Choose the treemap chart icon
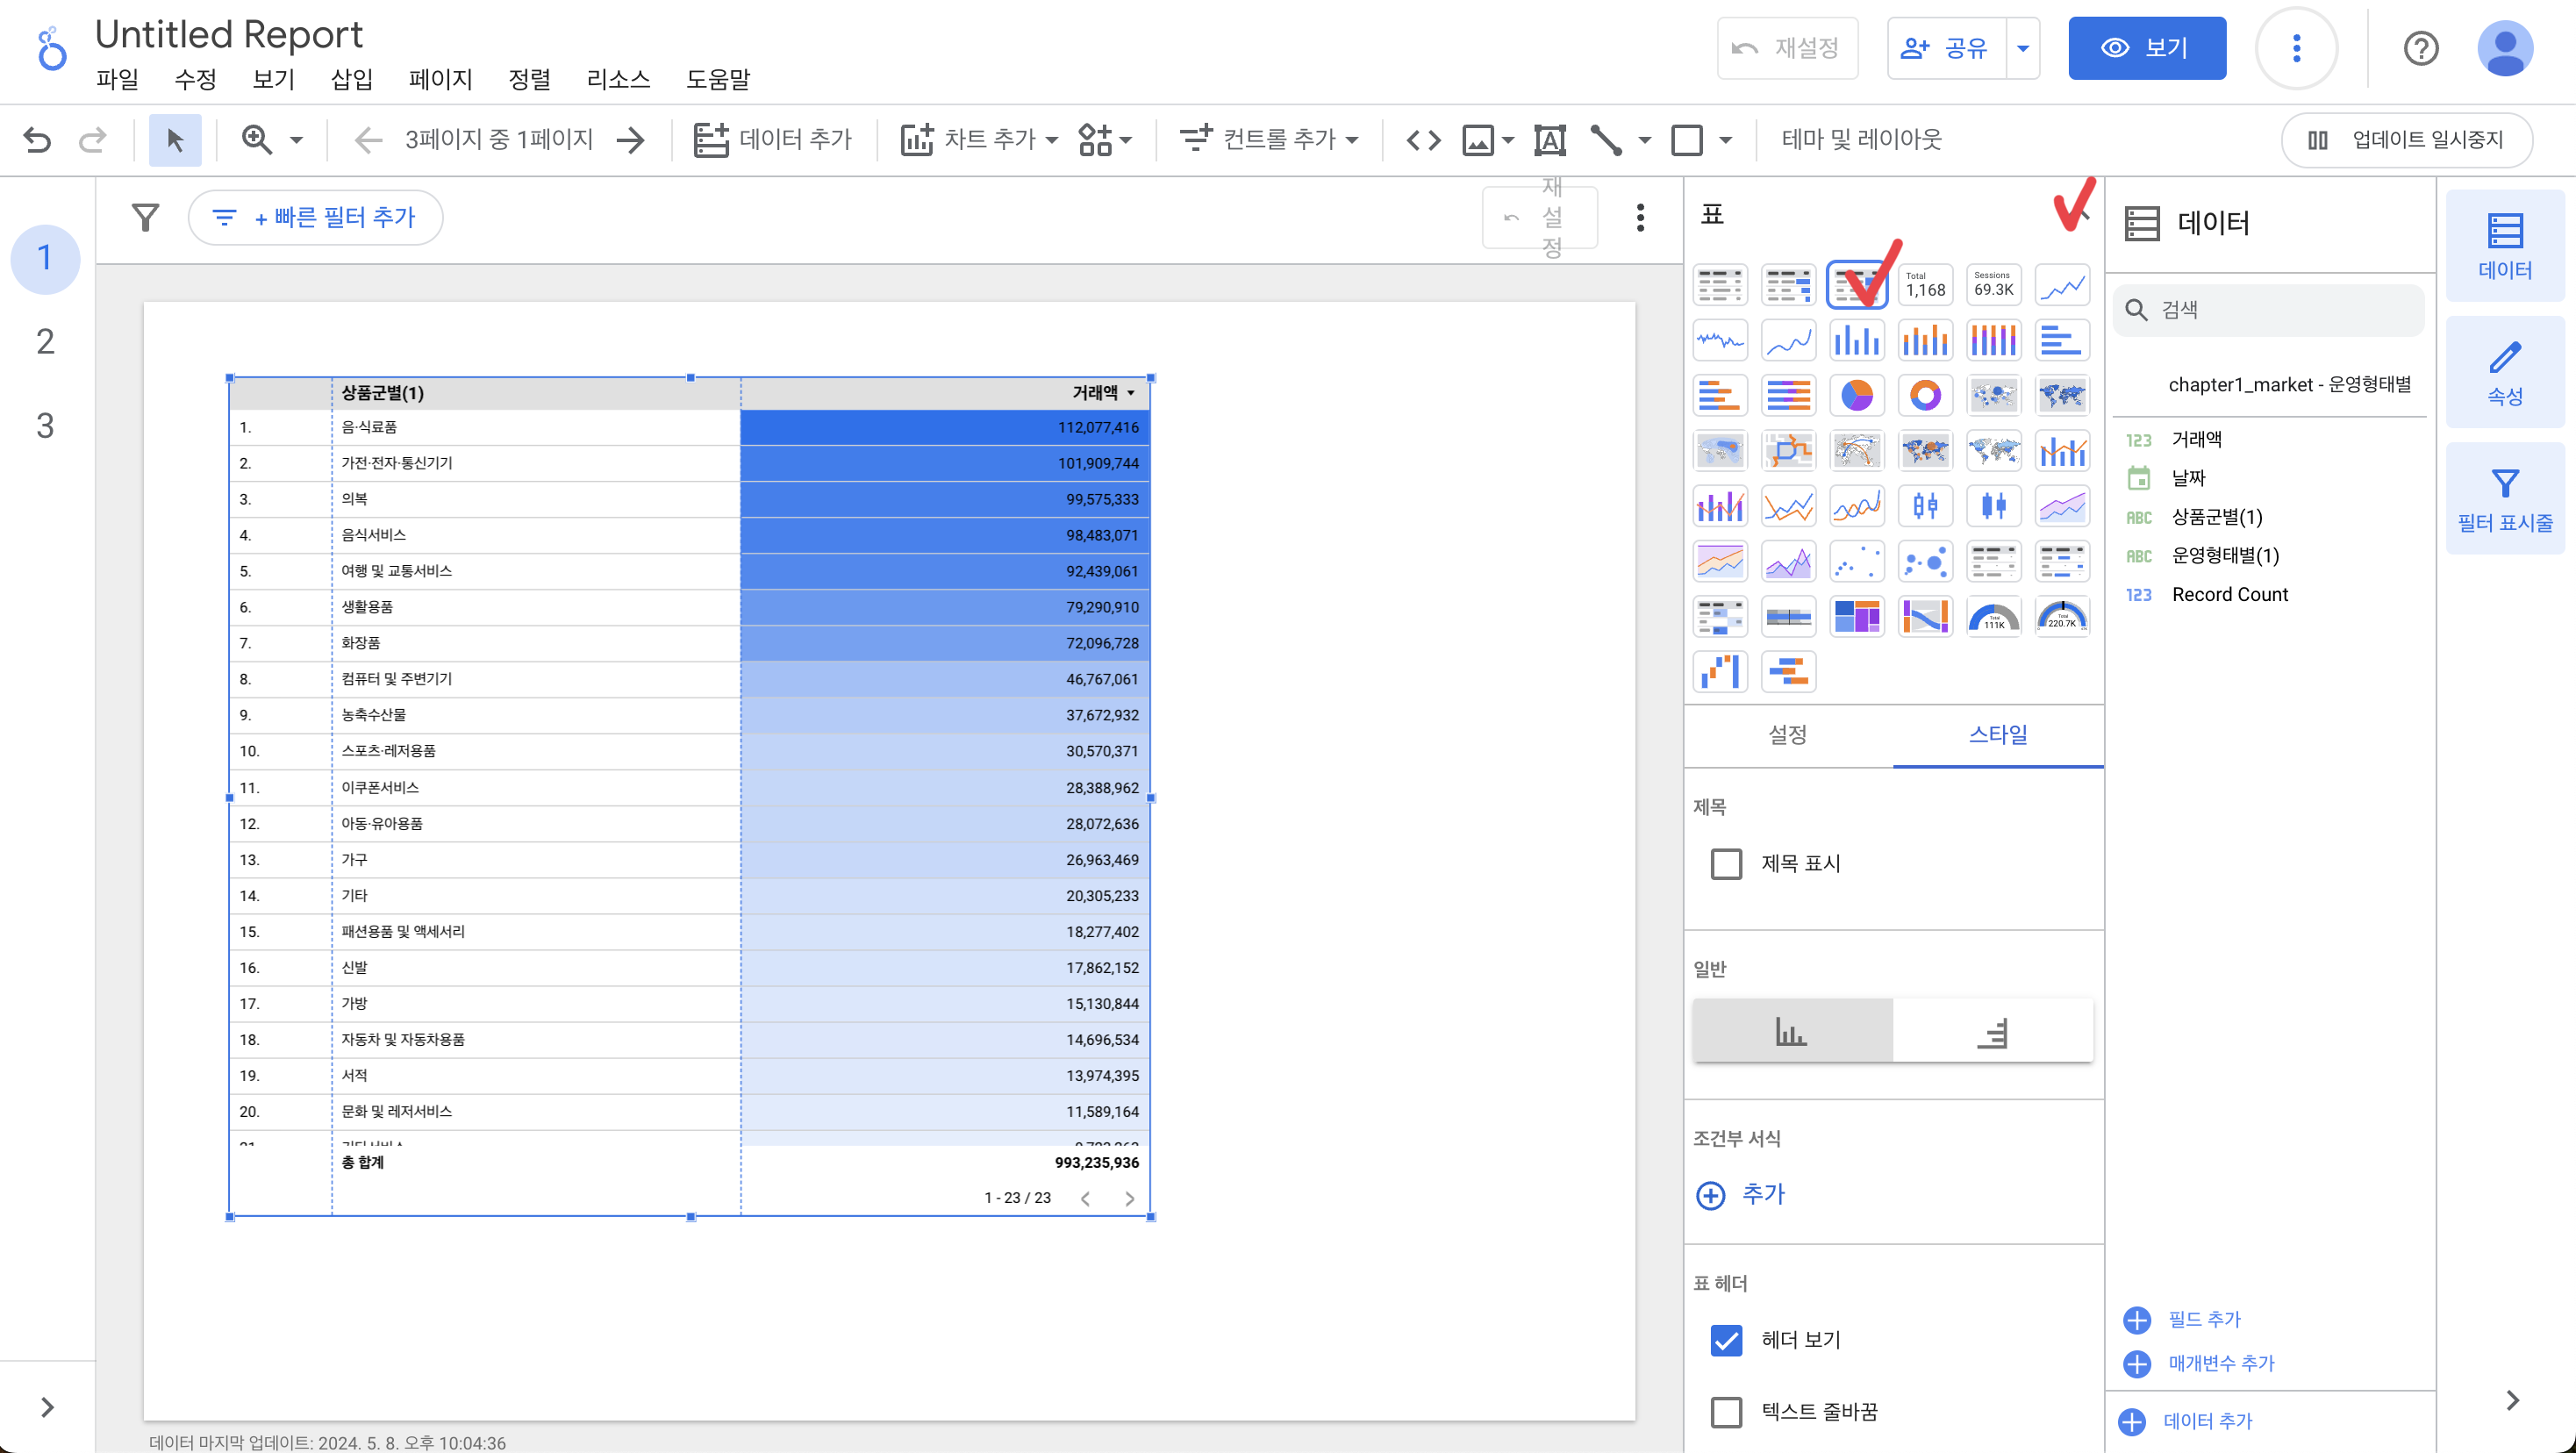The width and height of the screenshot is (2576, 1453). tap(1856, 617)
